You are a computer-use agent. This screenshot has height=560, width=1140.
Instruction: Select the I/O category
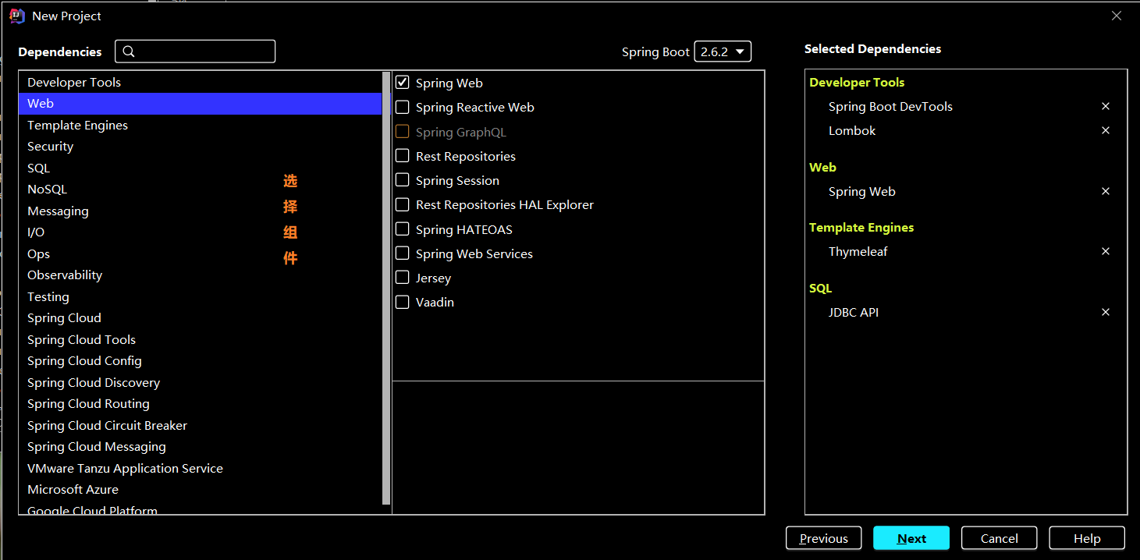point(200,232)
